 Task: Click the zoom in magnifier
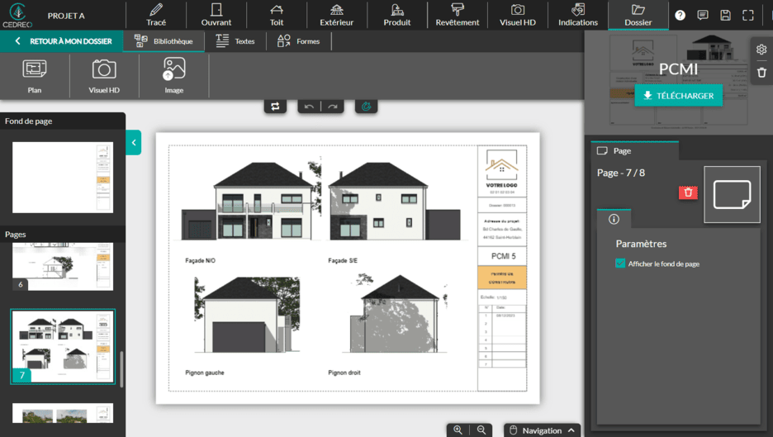pyautogui.click(x=458, y=430)
